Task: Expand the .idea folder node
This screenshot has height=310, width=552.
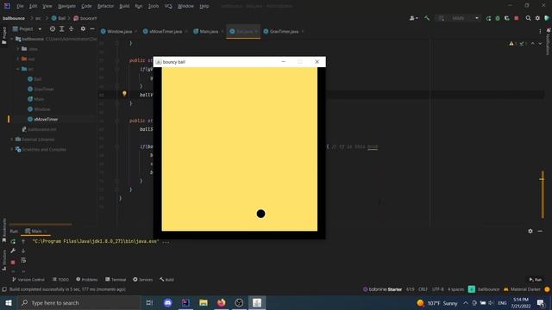Action: 17,49
